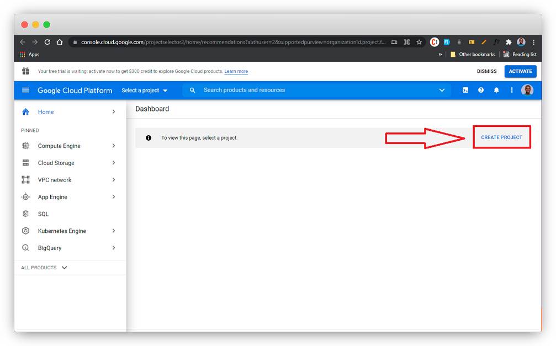Screen dimensions: 556x346
Task: Expand the Kubernetes Engine submenu chevron
Action: [x=114, y=231]
